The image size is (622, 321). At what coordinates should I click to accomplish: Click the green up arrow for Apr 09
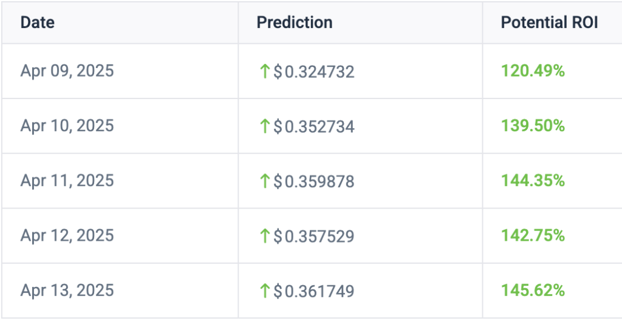(x=265, y=72)
